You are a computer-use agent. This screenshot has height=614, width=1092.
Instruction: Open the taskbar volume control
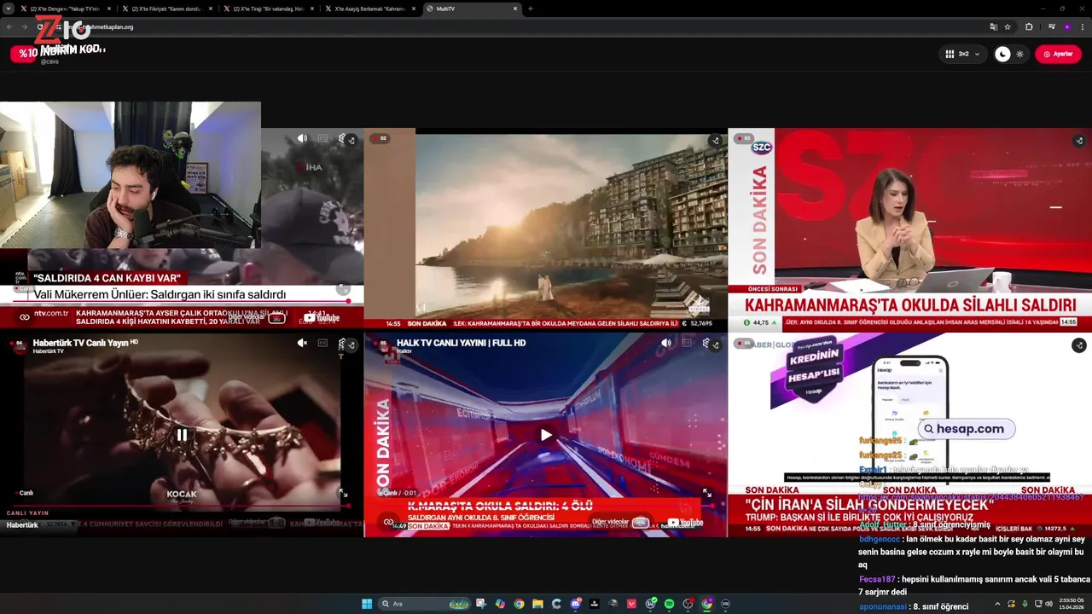click(x=1049, y=604)
